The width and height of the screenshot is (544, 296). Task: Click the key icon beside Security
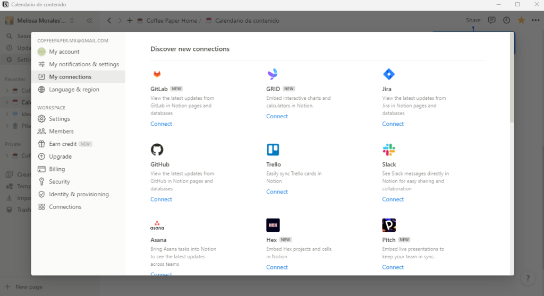click(41, 181)
